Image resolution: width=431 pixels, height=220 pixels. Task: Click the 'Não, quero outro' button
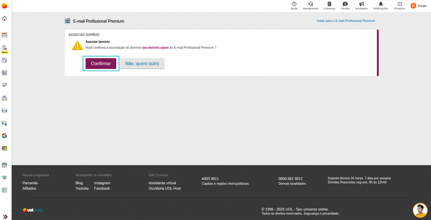point(142,63)
